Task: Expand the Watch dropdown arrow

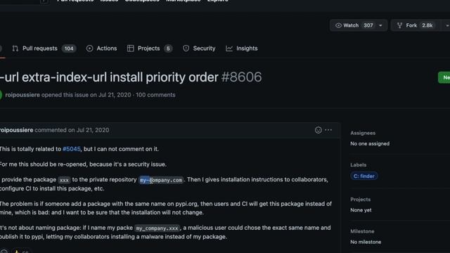Action: (380, 25)
